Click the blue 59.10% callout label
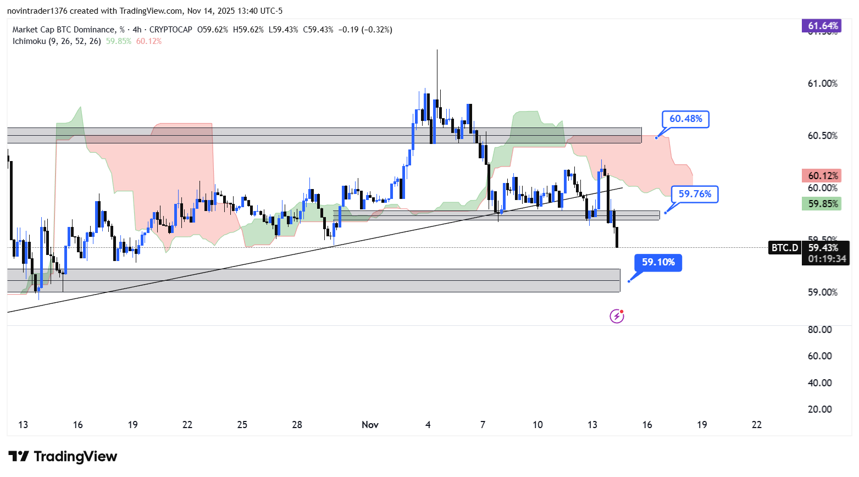This screenshot has height=477, width=859. [658, 262]
